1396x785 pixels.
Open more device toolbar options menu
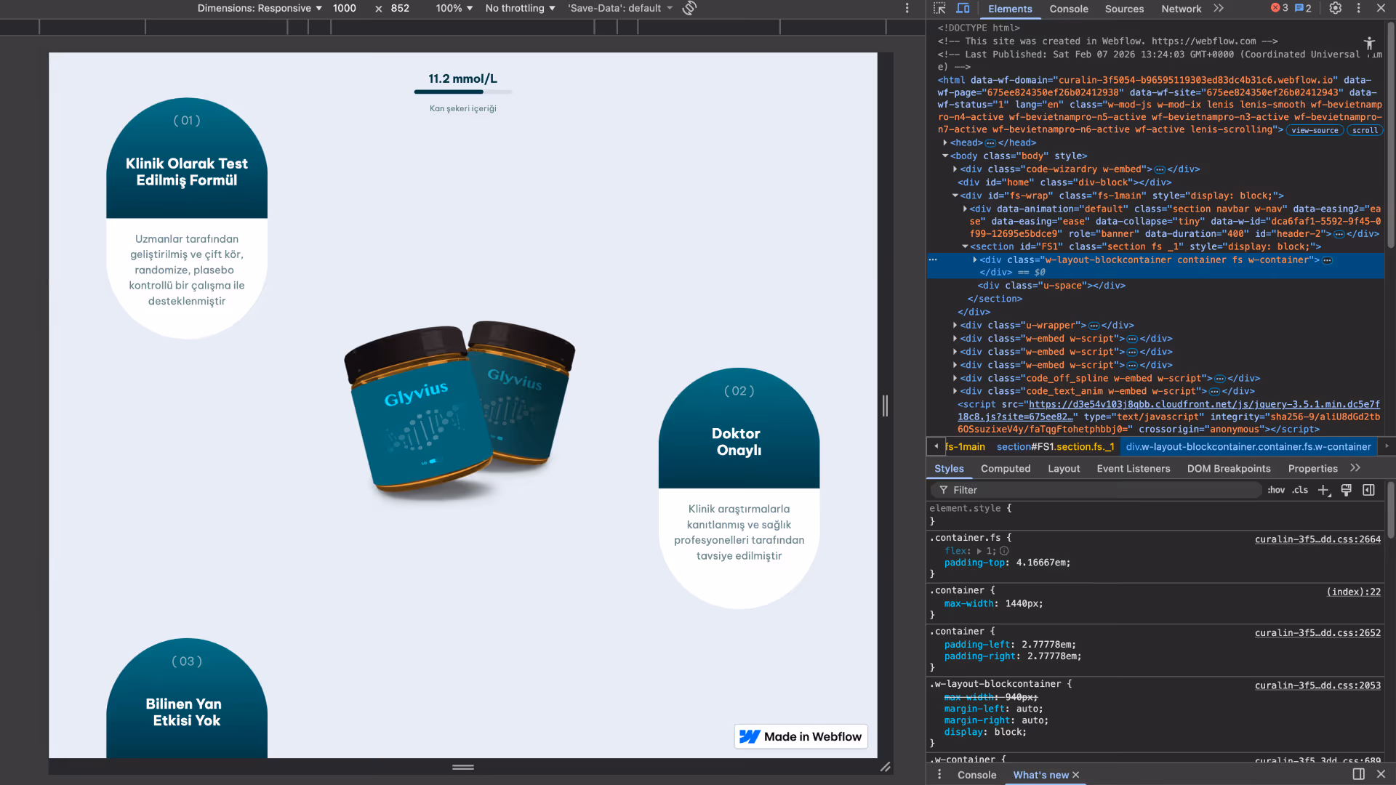907,8
